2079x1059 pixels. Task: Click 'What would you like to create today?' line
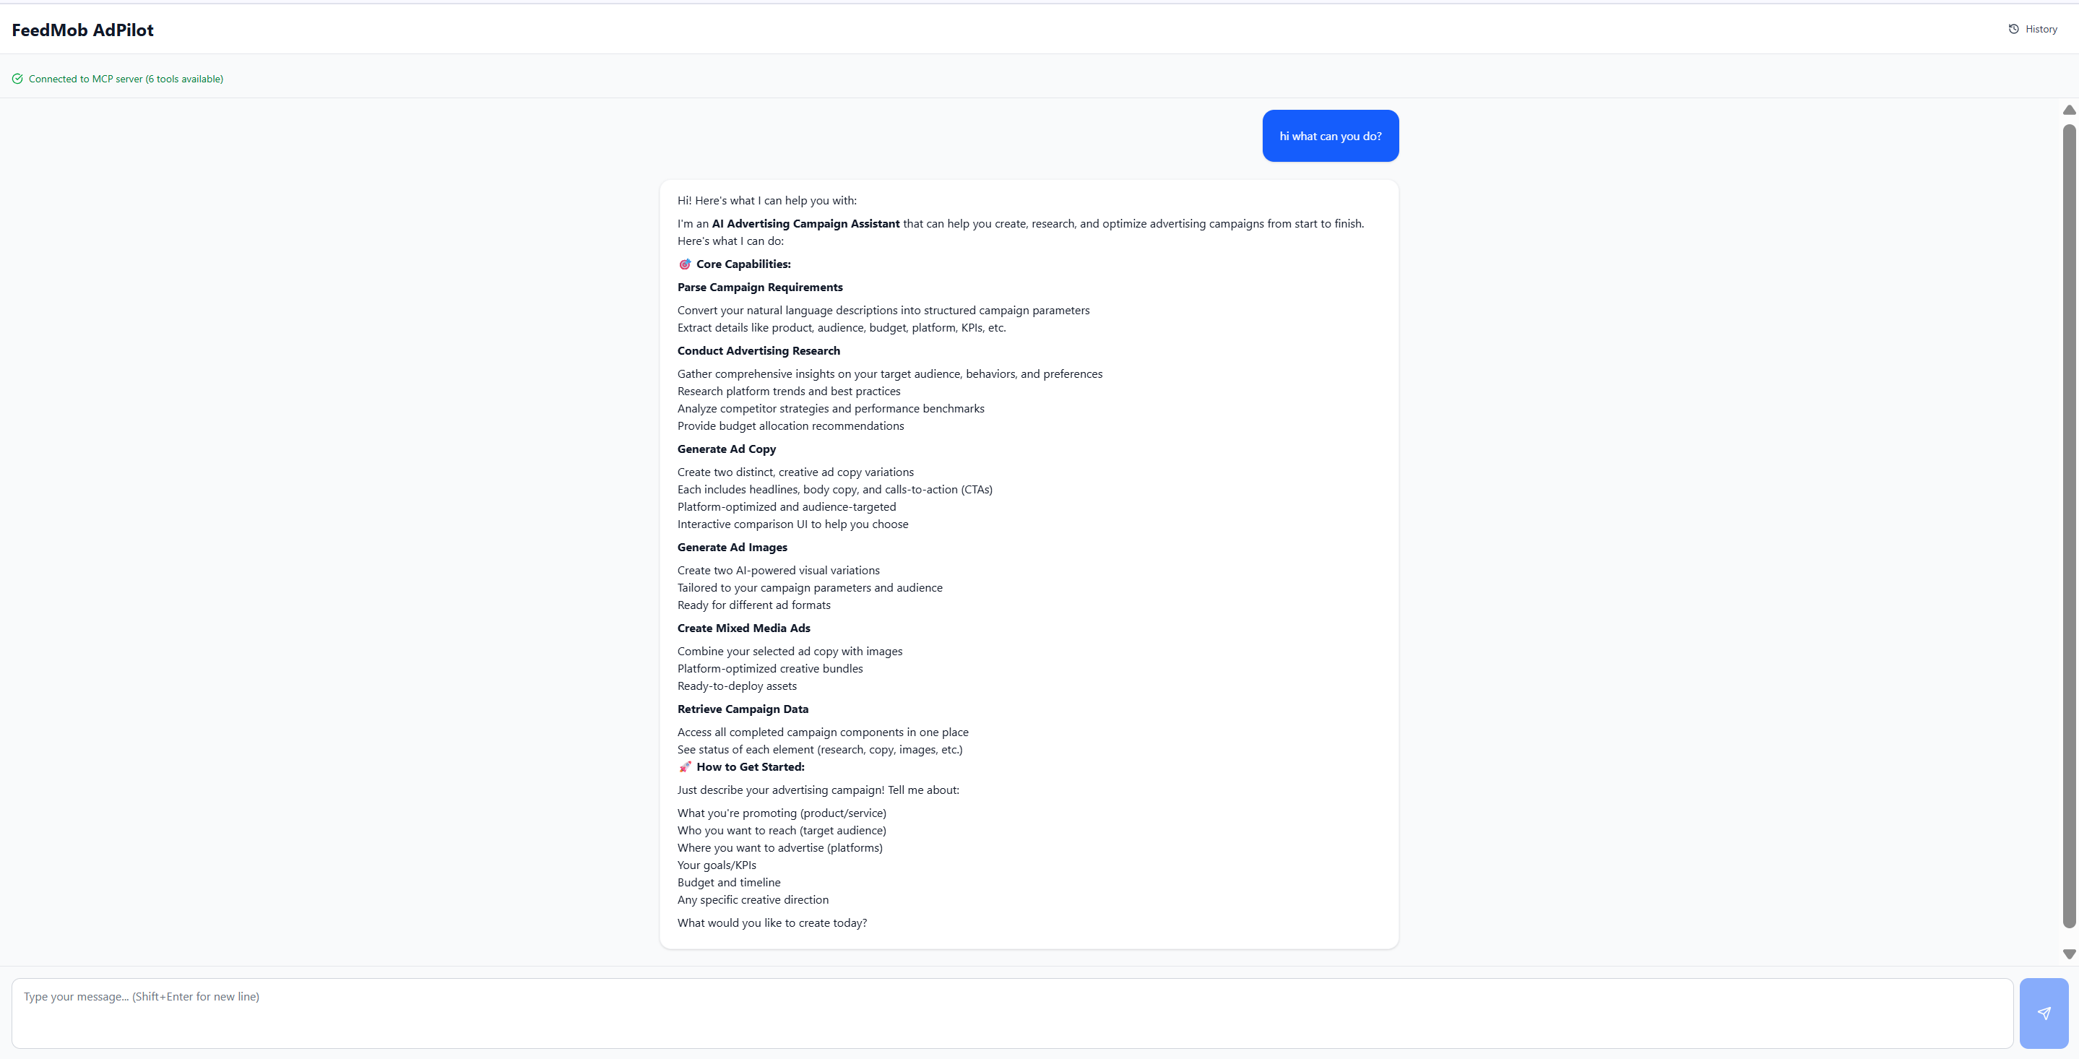tap(771, 922)
